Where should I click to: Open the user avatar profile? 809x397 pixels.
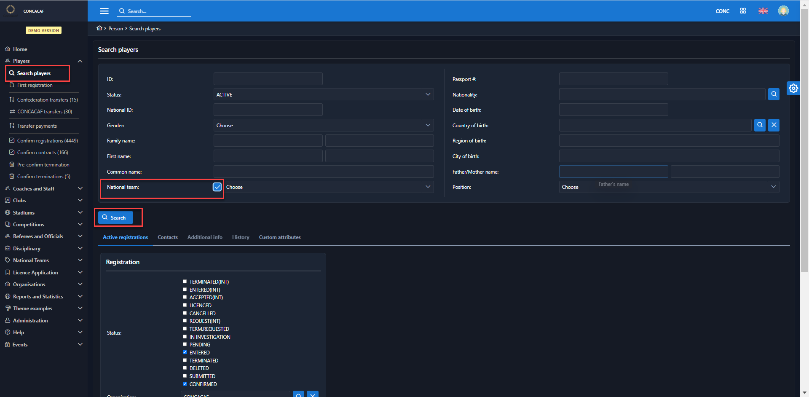pos(783,11)
